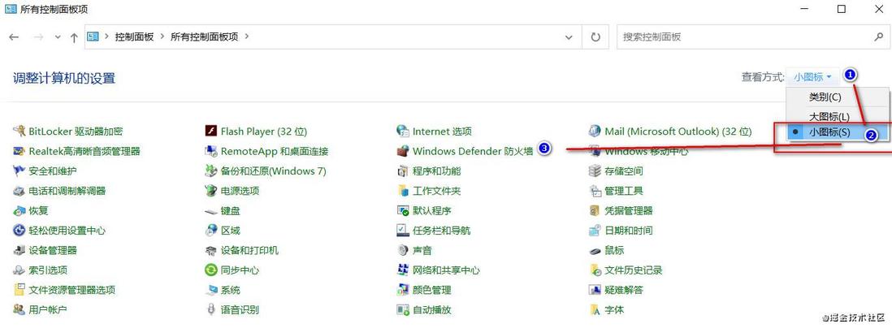Open the 设备和打印机 icon
The height and width of the screenshot is (328, 892).
(211, 250)
